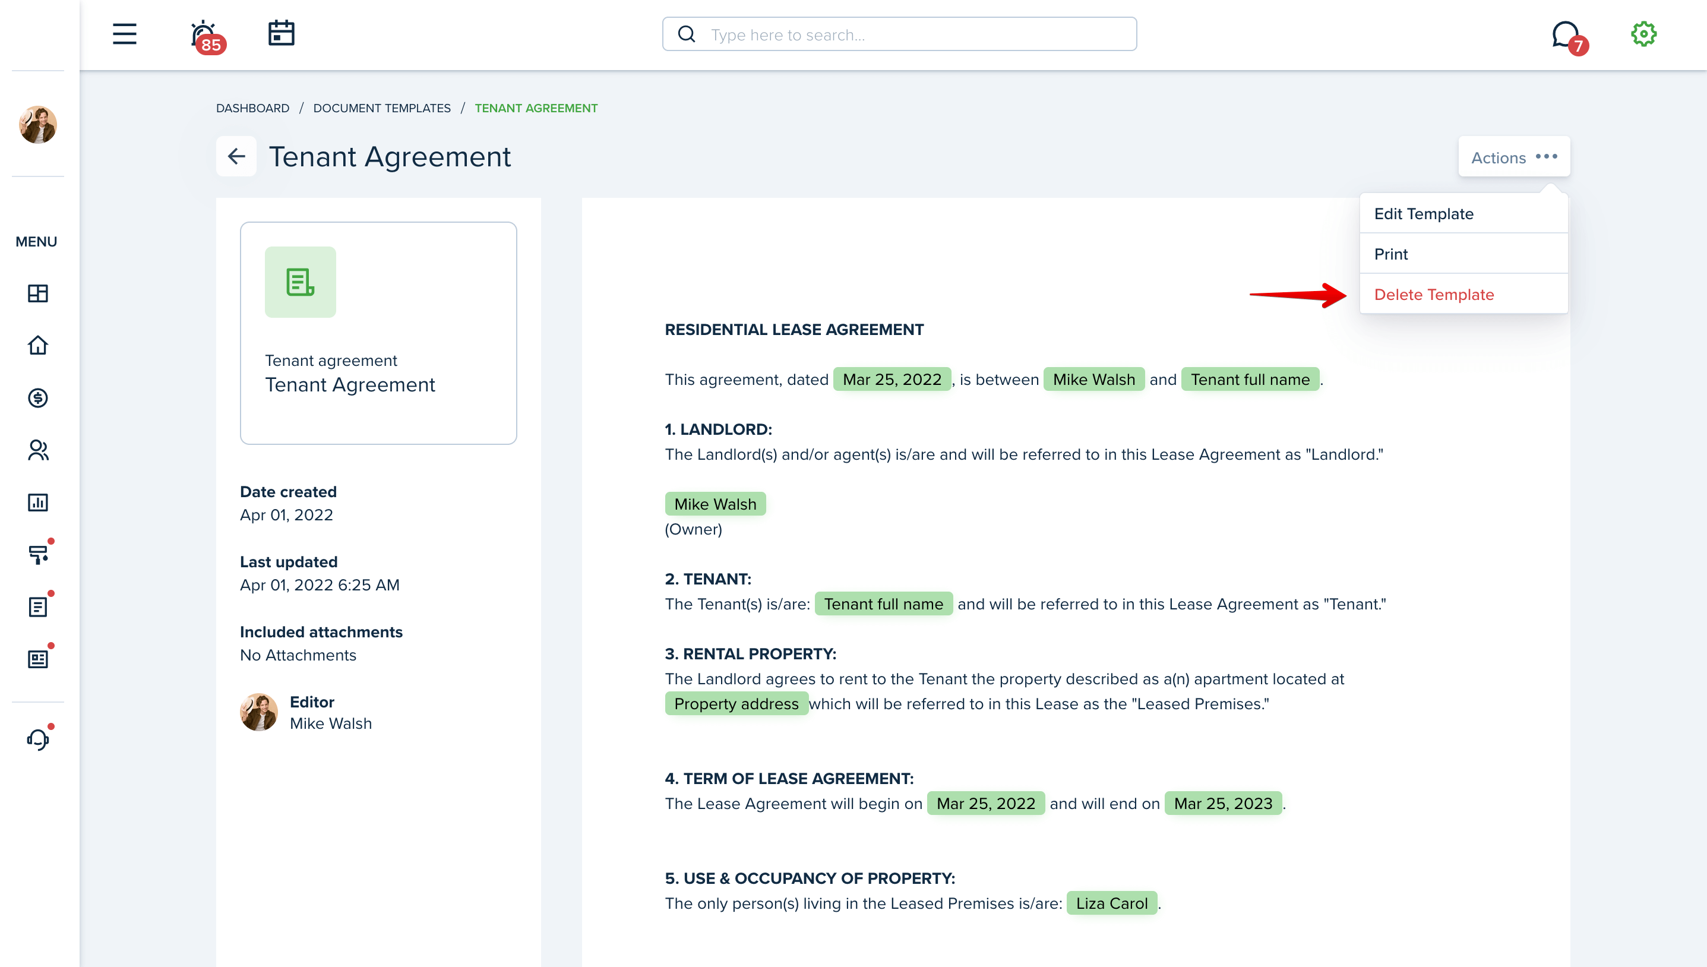
Task: Choose Edit Template from menu
Action: (1463, 214)
